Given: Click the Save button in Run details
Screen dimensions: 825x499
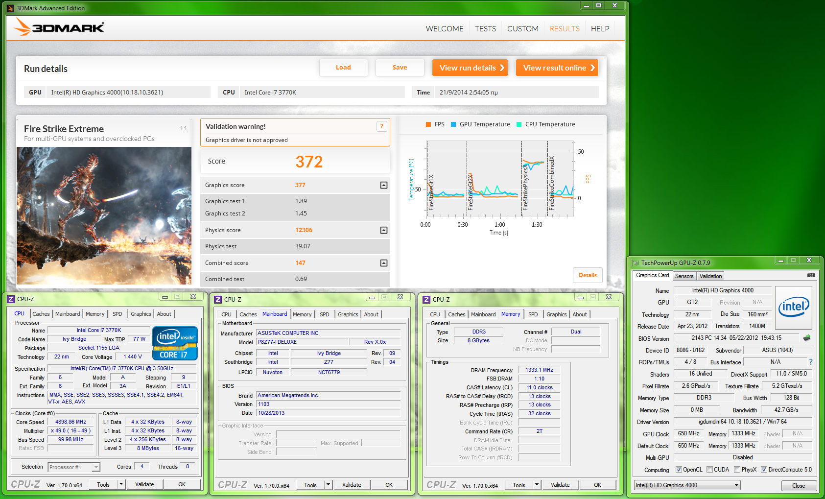Looking at the screenshot, I should pyautogui.click(x=400, y=68).
